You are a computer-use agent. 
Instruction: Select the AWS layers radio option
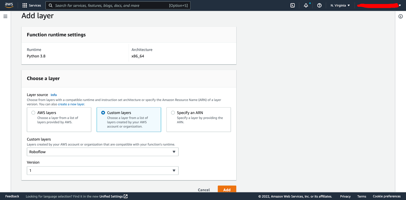(33, 113)
